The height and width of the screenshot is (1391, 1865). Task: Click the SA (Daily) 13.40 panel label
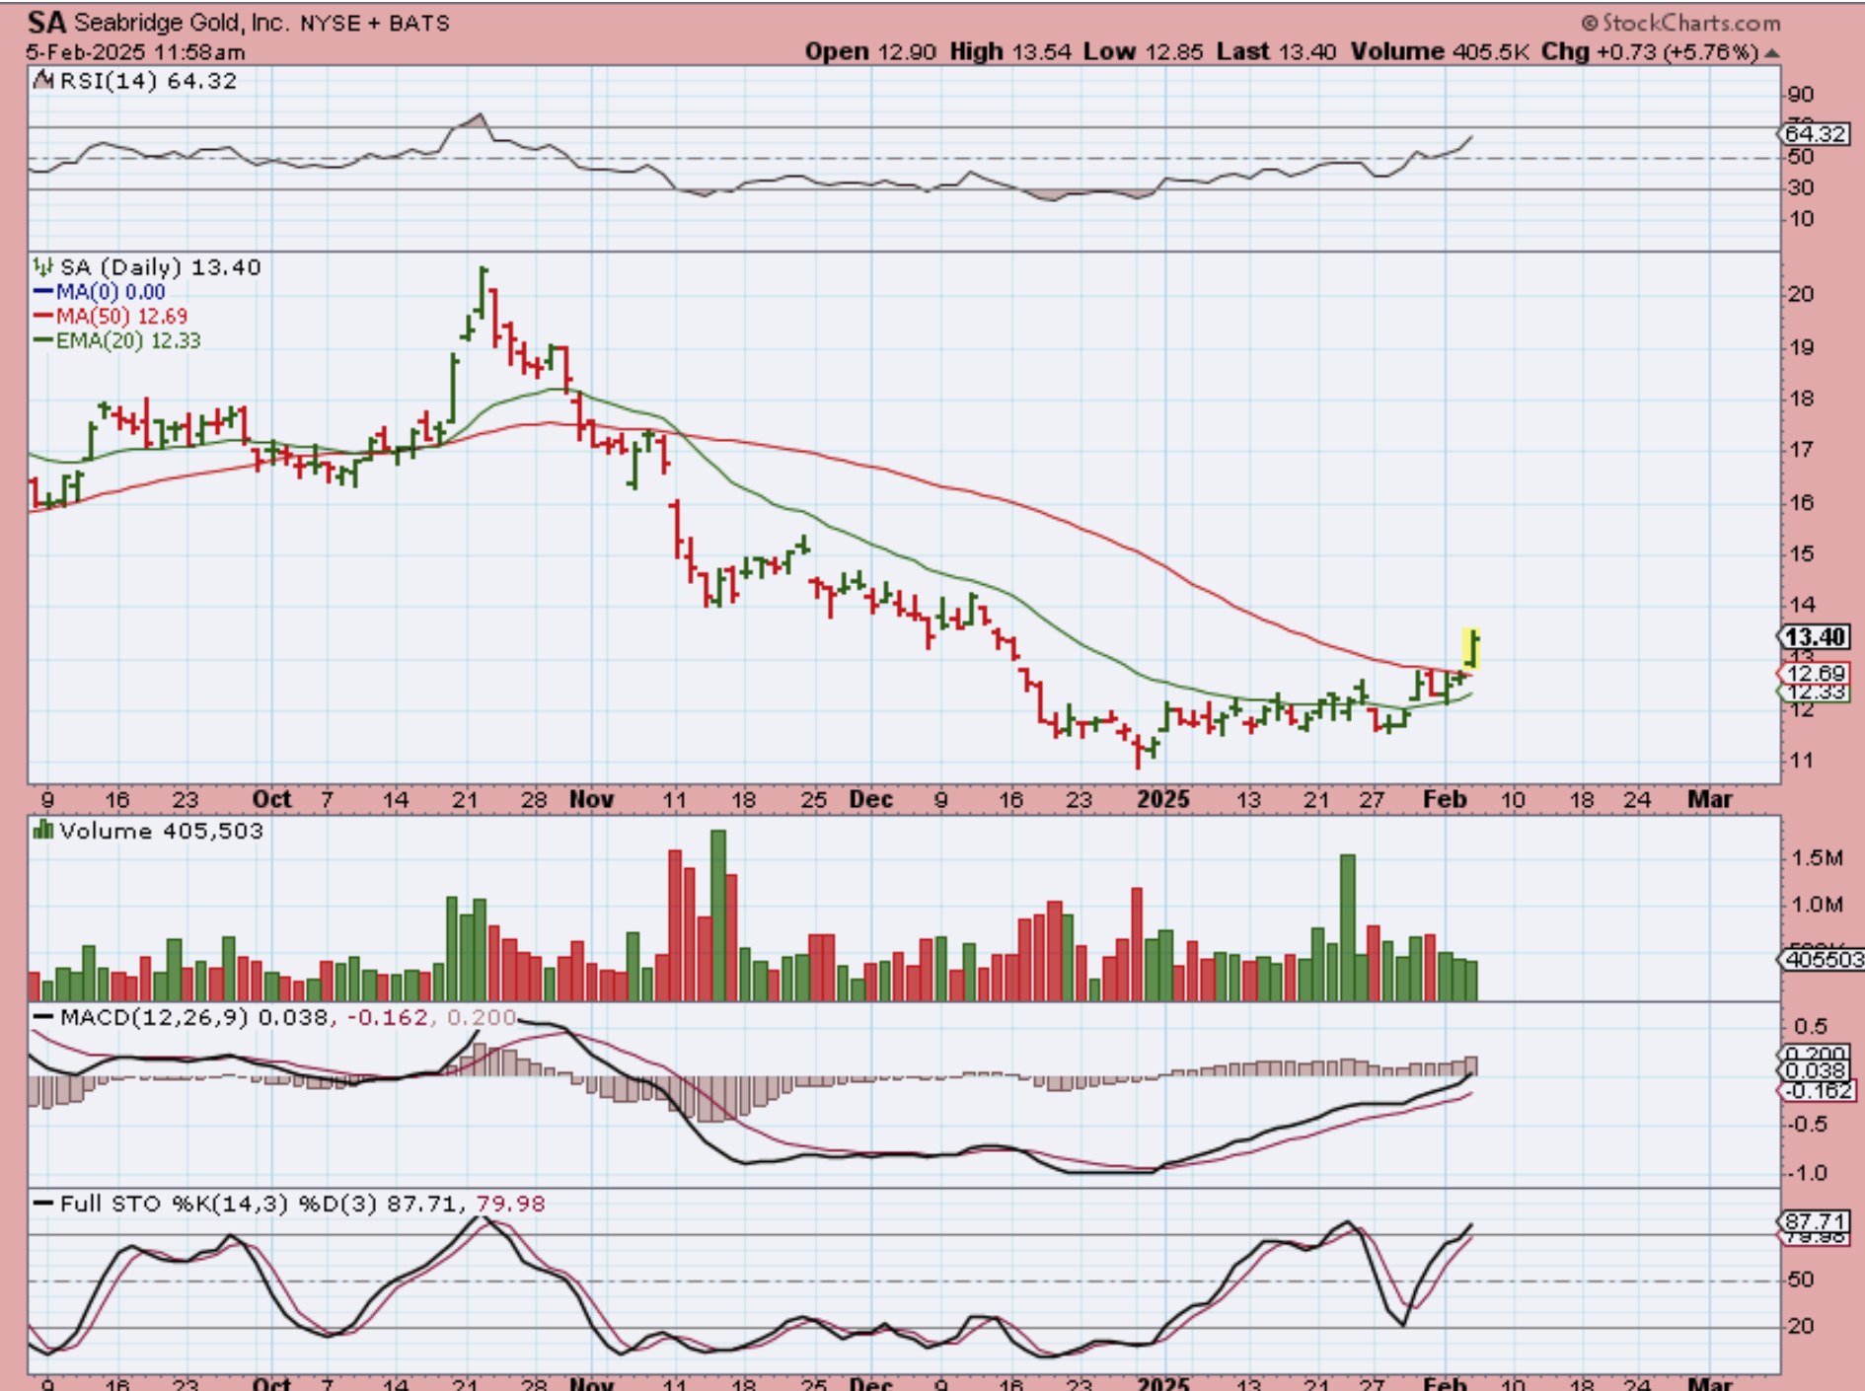point(161,267)
